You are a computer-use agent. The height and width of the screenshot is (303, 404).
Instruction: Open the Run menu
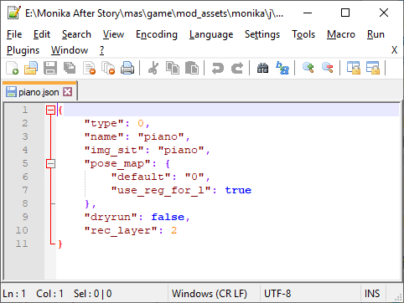click(x=376, y=34)
